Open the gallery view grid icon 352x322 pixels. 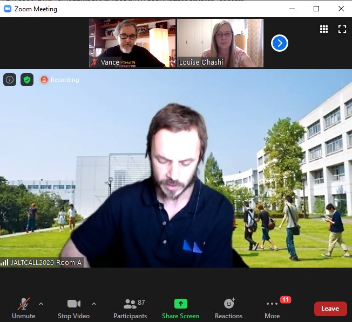[324, 29]
